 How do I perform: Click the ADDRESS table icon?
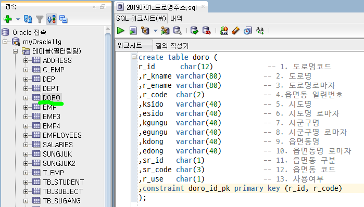[x=36, y=60]
